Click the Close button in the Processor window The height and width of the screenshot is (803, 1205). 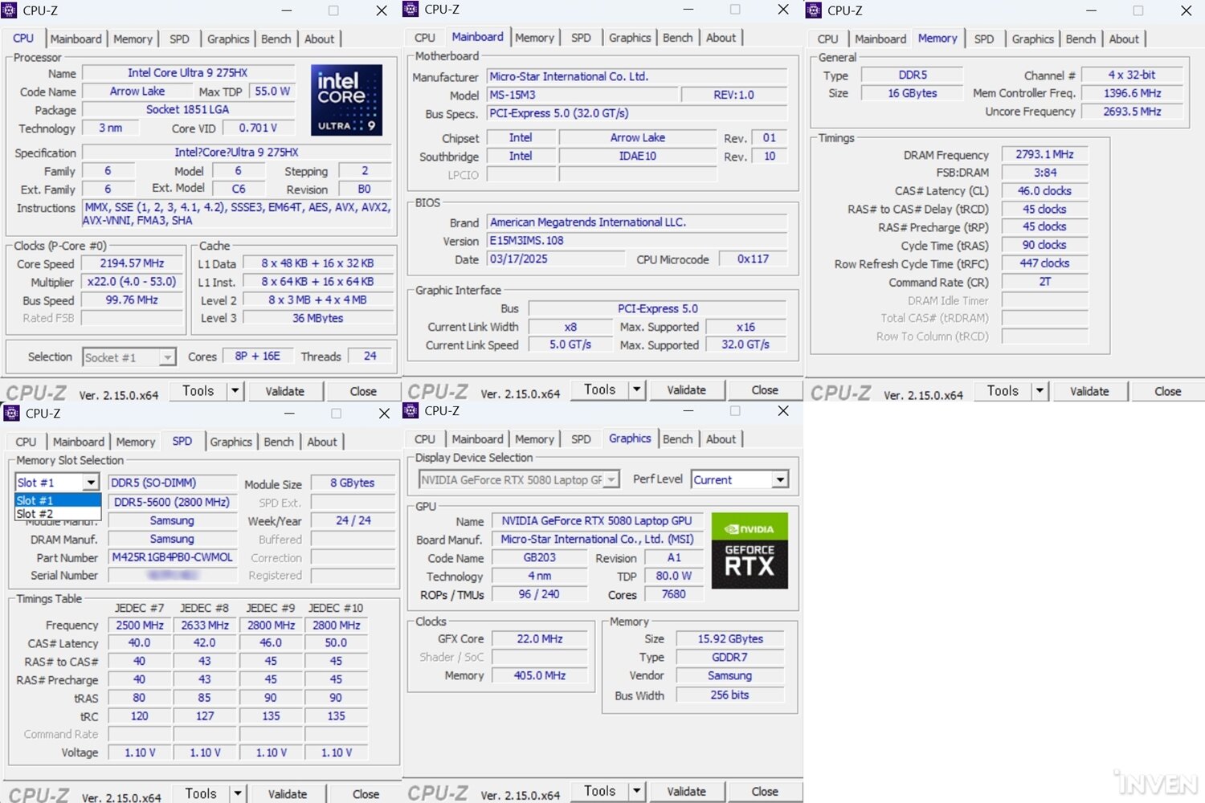coord(363,391)
